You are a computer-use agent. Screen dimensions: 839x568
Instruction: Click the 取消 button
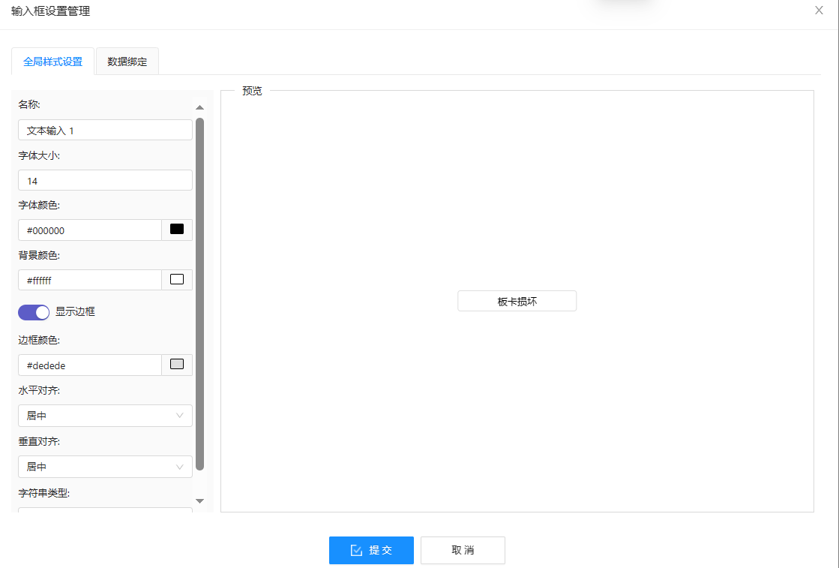[463, 550]
